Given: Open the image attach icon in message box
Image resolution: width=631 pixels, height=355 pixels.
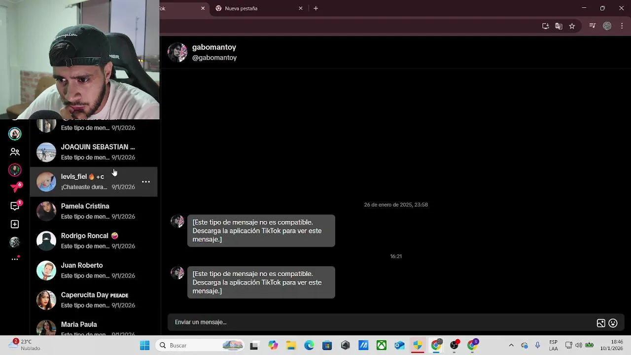Looking at the screenshot, I should pyautogui.click(x=601, y=323).
